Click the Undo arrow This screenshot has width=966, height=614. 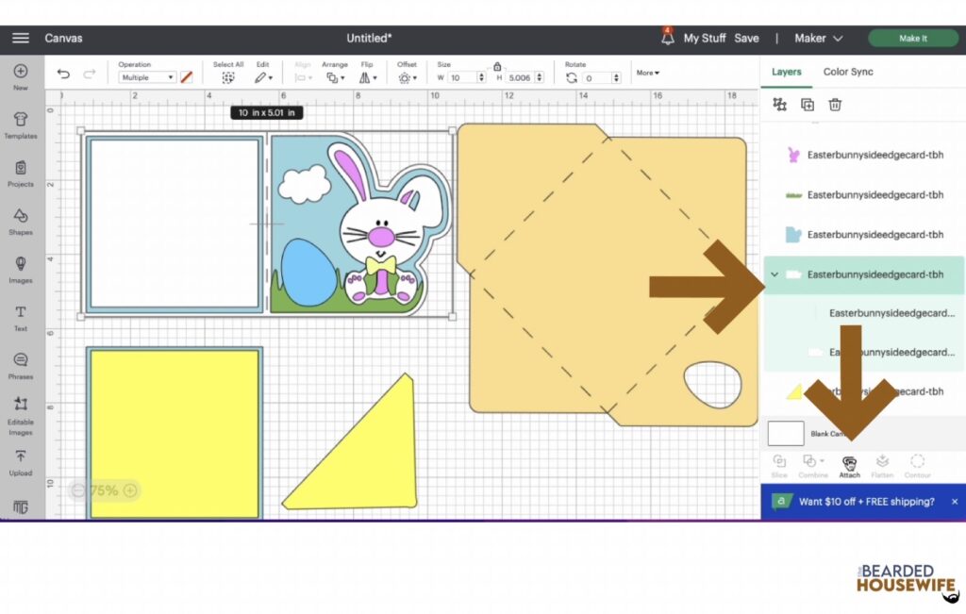63,75
